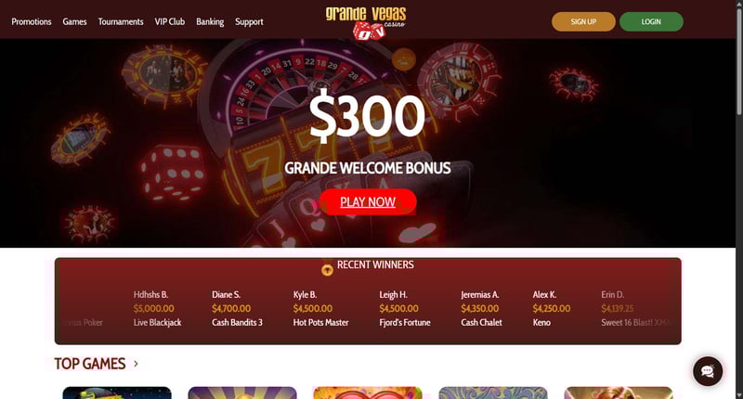The image size is (743, 399).
Task: Open the VIP Club page
Action: pos(170,21)
